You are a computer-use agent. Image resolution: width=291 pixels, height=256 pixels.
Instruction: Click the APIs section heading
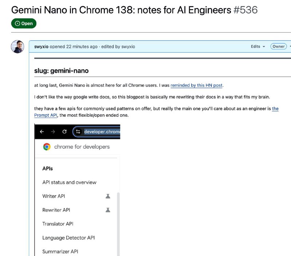(48, 168)
